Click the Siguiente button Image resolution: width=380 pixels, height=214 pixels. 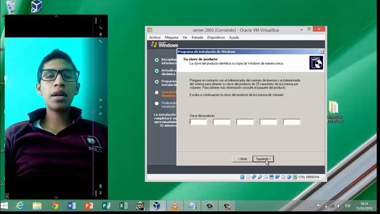coord(263,159)
